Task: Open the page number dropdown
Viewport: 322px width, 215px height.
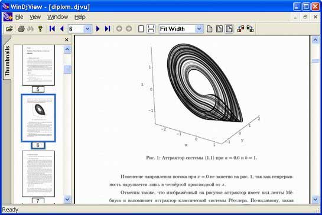Action: (x=87, y=29)
